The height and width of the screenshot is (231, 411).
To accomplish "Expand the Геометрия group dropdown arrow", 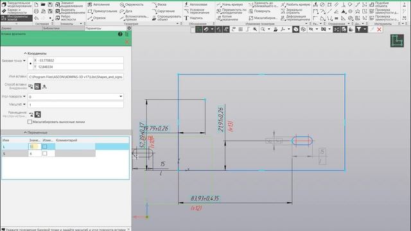I will pyautogui.click(x=177, y=24).
